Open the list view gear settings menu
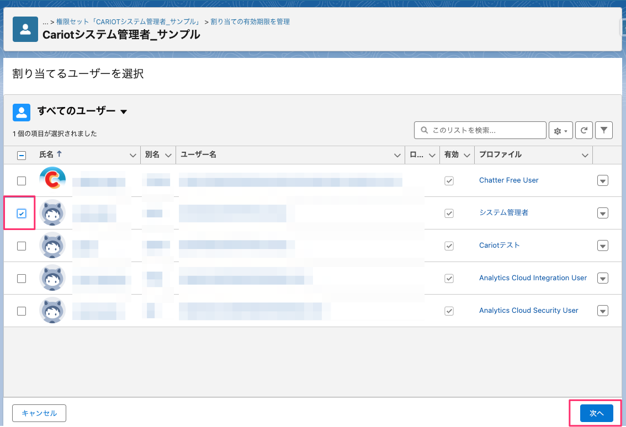Screen dimensions: 626x427 [560, 131]
